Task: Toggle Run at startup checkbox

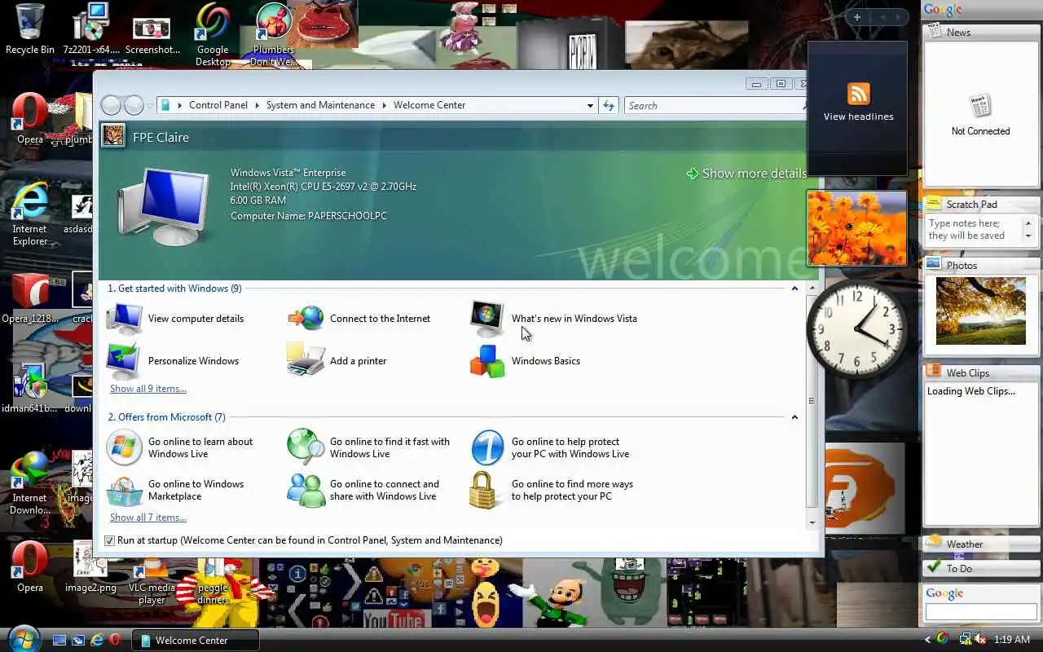Action: pos(110,540)
